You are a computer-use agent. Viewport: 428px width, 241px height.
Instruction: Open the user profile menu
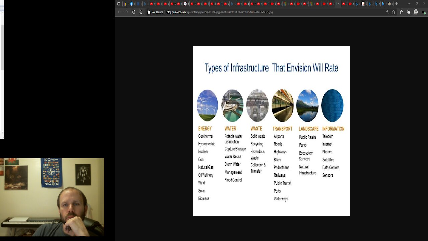pos(416,12)
